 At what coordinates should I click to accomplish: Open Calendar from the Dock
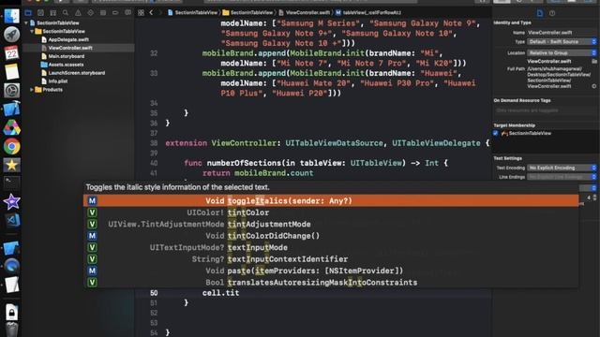(11, 52)
